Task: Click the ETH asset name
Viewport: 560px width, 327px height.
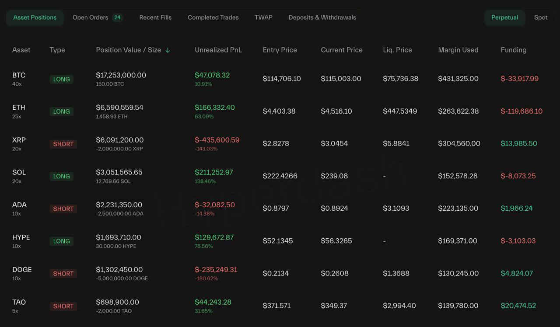Action: tap(19, 108)
